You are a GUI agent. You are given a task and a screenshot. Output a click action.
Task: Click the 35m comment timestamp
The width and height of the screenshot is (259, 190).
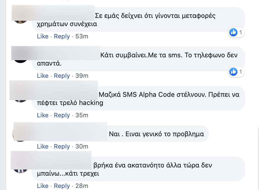(x=82, y=115)
